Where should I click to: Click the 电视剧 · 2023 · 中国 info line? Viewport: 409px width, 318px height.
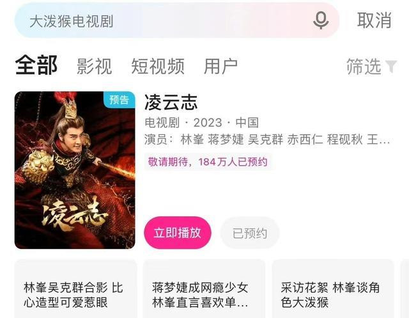click(x=202, y=122)
